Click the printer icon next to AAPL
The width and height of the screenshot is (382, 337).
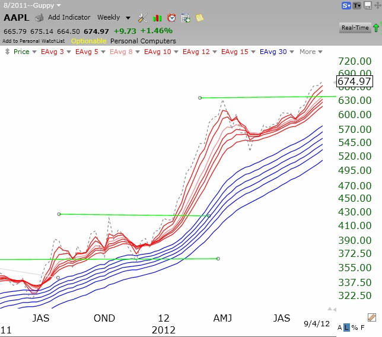39,18
